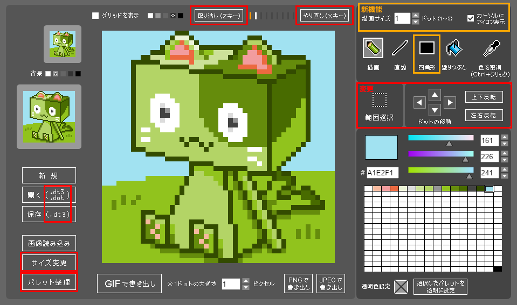517x305 pixels.
Task: Choose circled dark gray grid color option
Action: [x=173, y=16]
